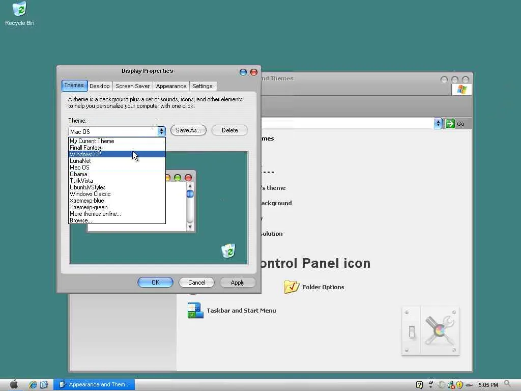This screenshot has height=391, width=521.
Task: Click the Windows flag logo
Action: [462, 90]
